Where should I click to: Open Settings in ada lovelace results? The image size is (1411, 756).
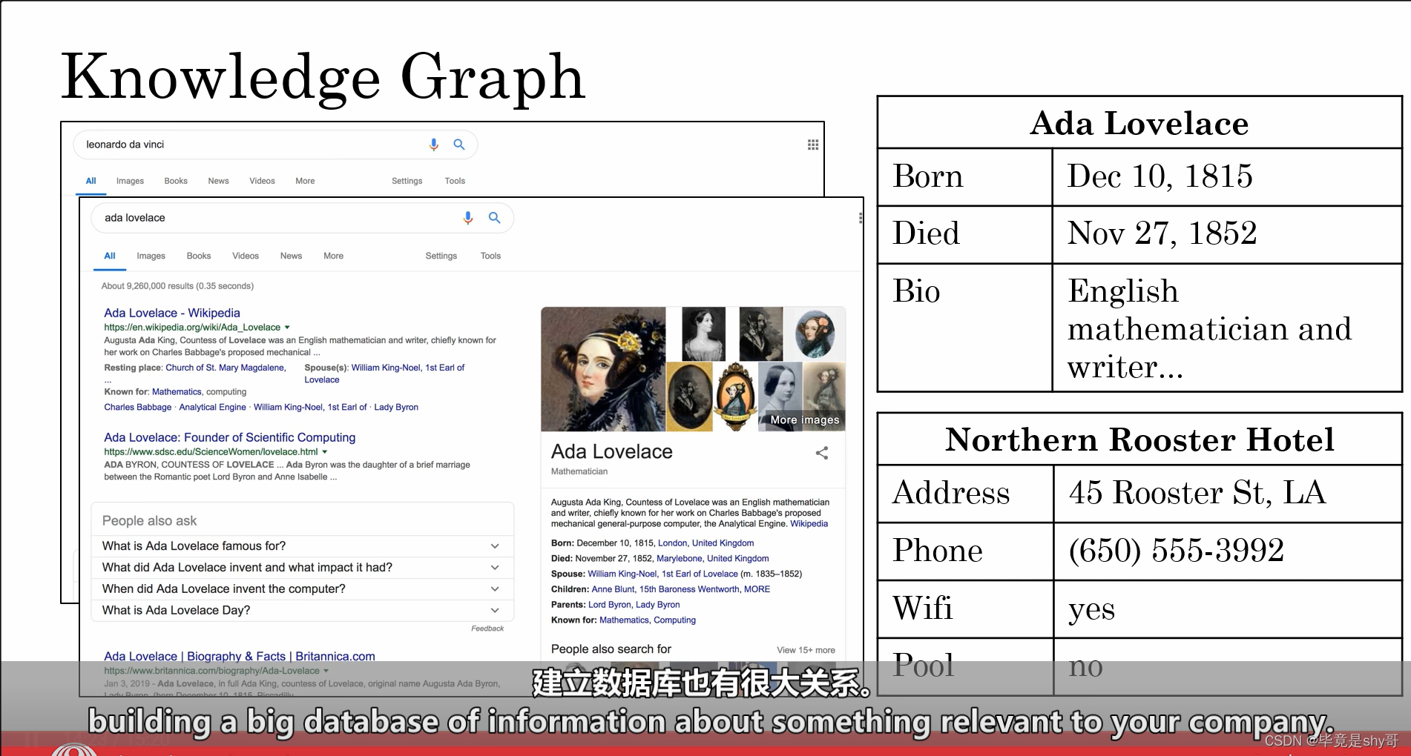(441, 256)
